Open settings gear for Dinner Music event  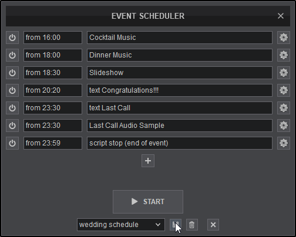pyautogui.click(x=284, y=55)
